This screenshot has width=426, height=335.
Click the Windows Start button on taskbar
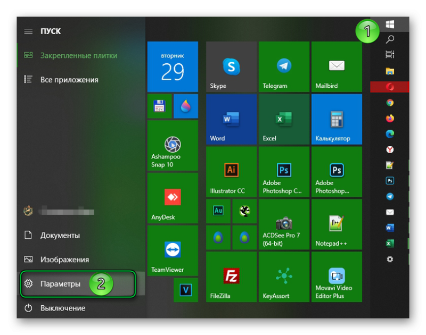390,24
